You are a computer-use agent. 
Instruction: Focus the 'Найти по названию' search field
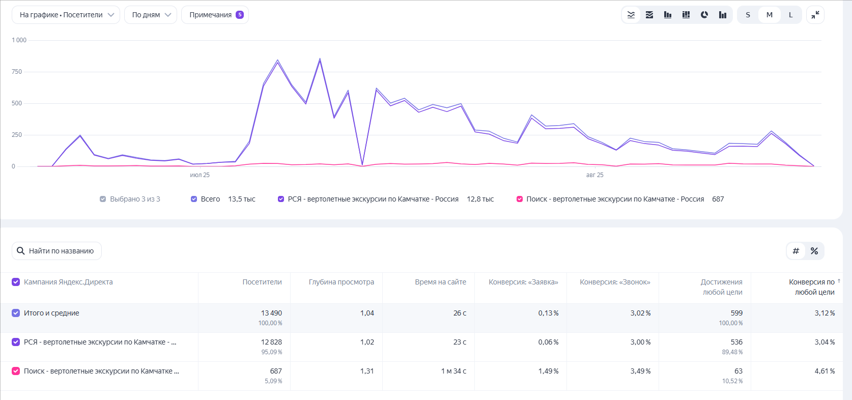[x=56, y=251]
